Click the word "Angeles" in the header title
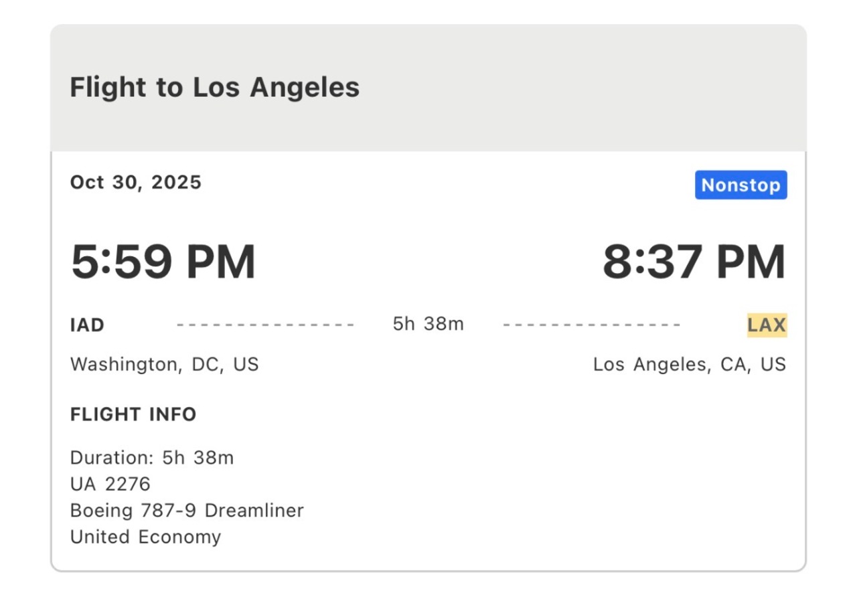Image resolution: width=857 pixels, height=601 pixels. (305, 88)
